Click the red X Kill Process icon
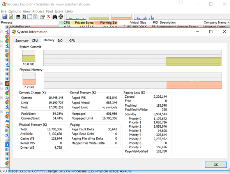This screenshot has height=174, width=230. point(48,17)
